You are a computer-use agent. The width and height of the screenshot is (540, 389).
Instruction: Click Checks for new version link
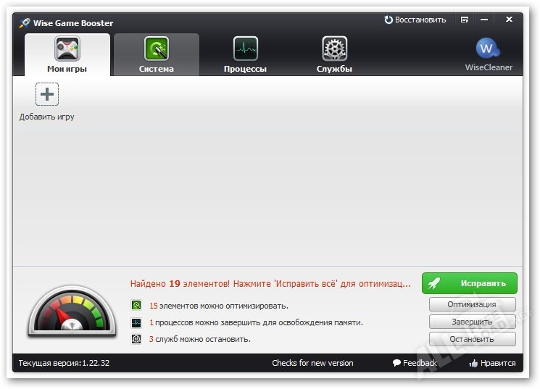pos(312,363)
